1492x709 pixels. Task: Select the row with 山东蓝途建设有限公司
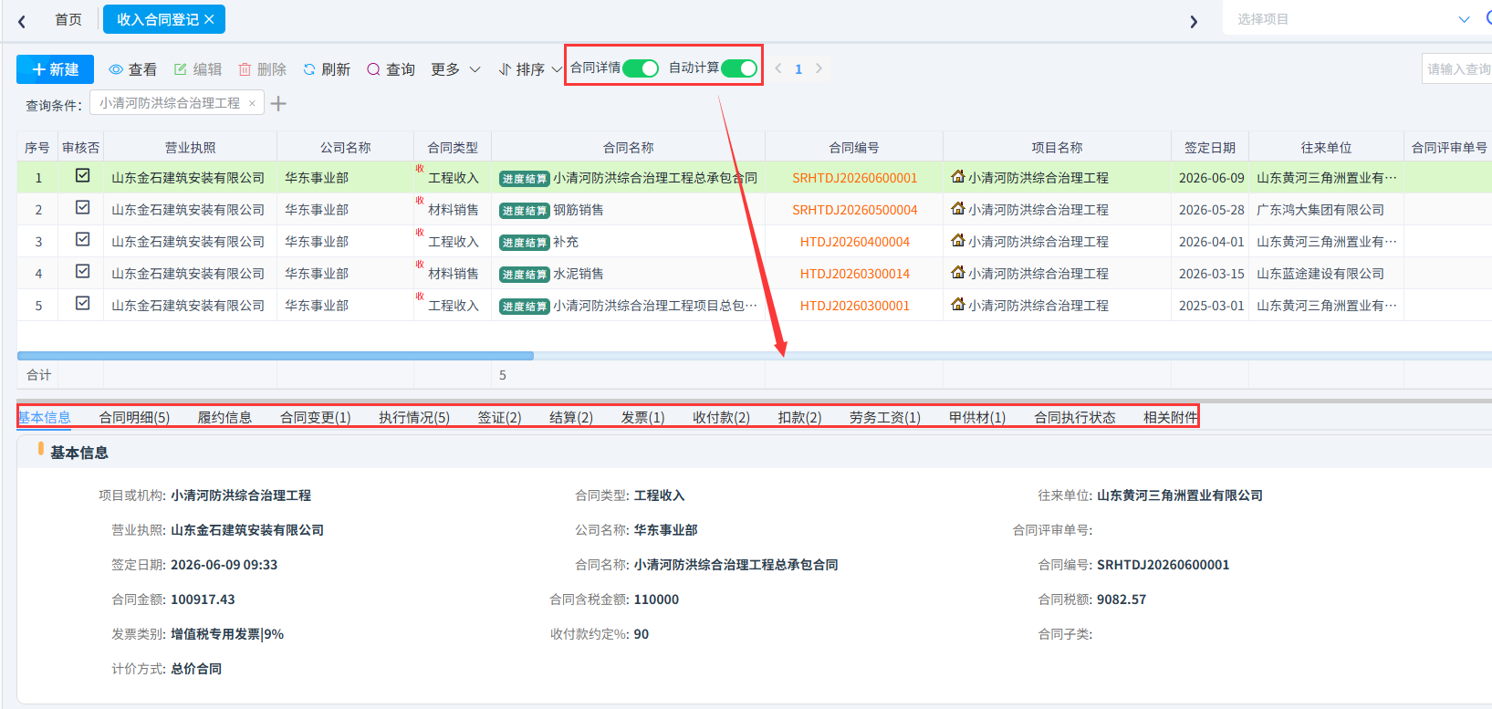(754, 274)
